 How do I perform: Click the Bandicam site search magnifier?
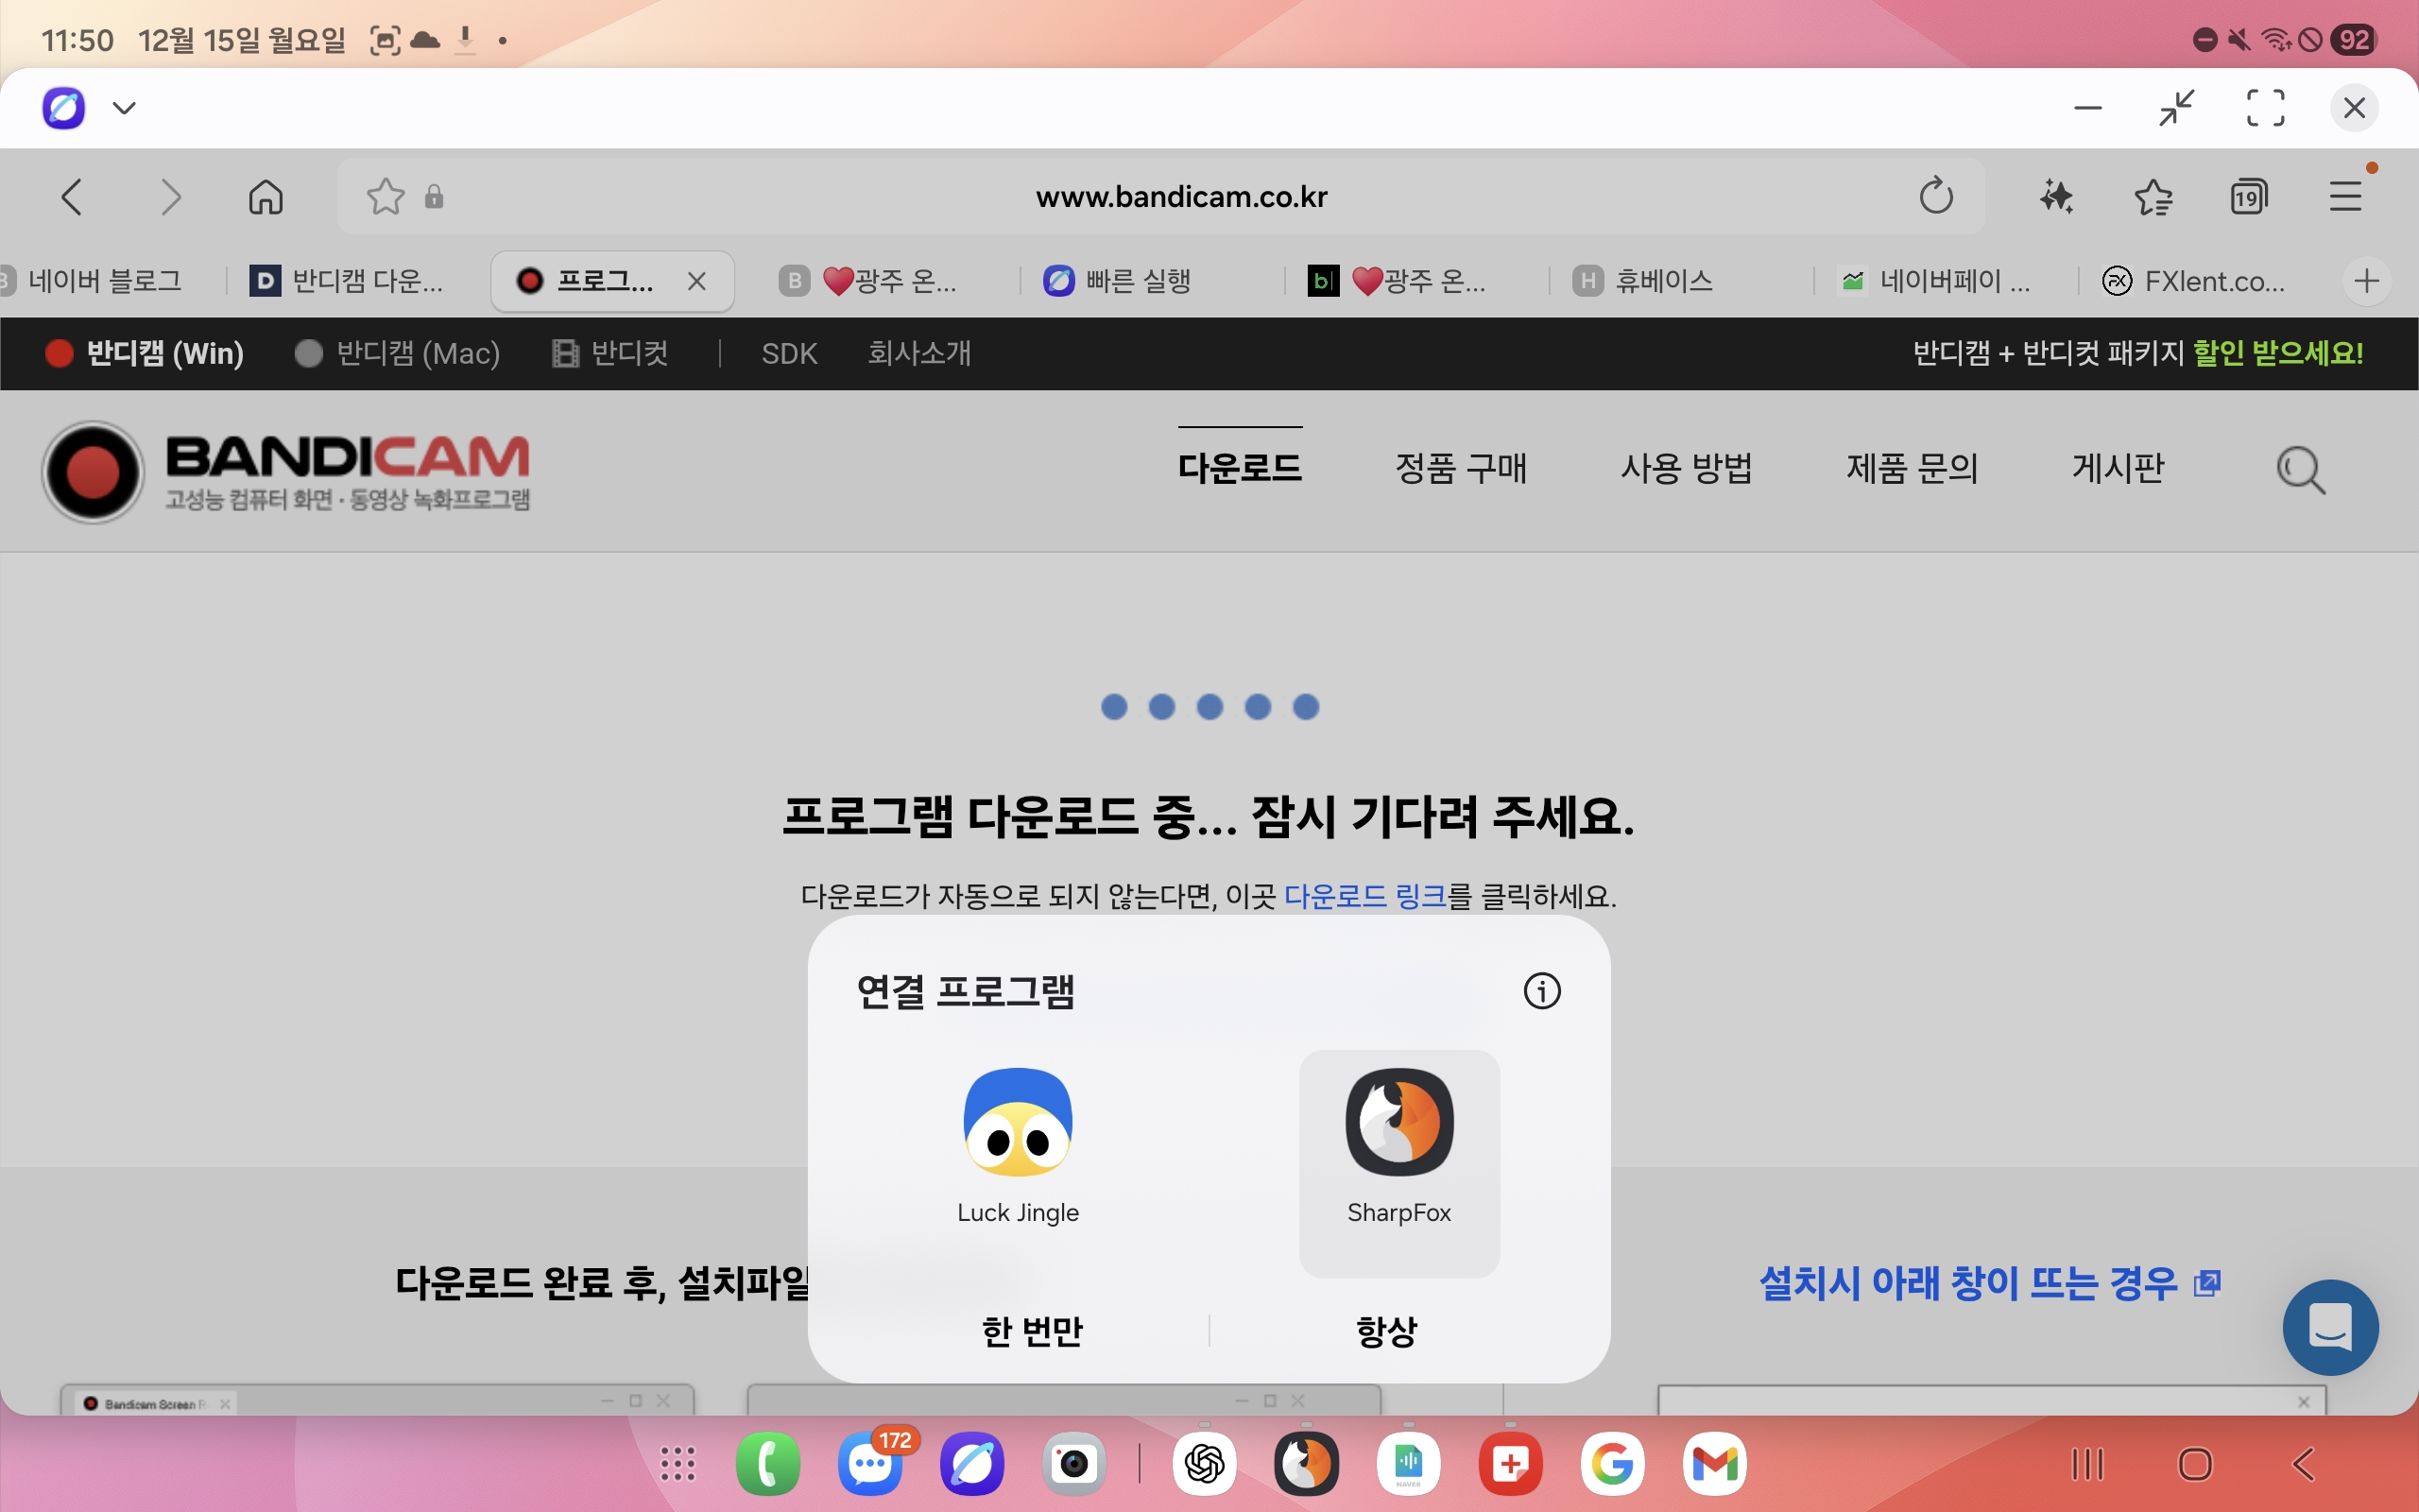[2300, 470]
